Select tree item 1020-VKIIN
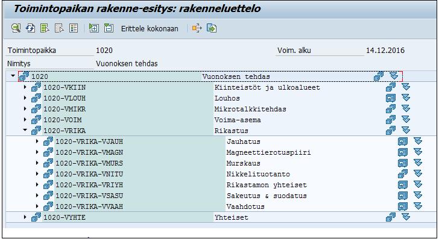The height and width of the screenshot is (239, 439). 65,87
